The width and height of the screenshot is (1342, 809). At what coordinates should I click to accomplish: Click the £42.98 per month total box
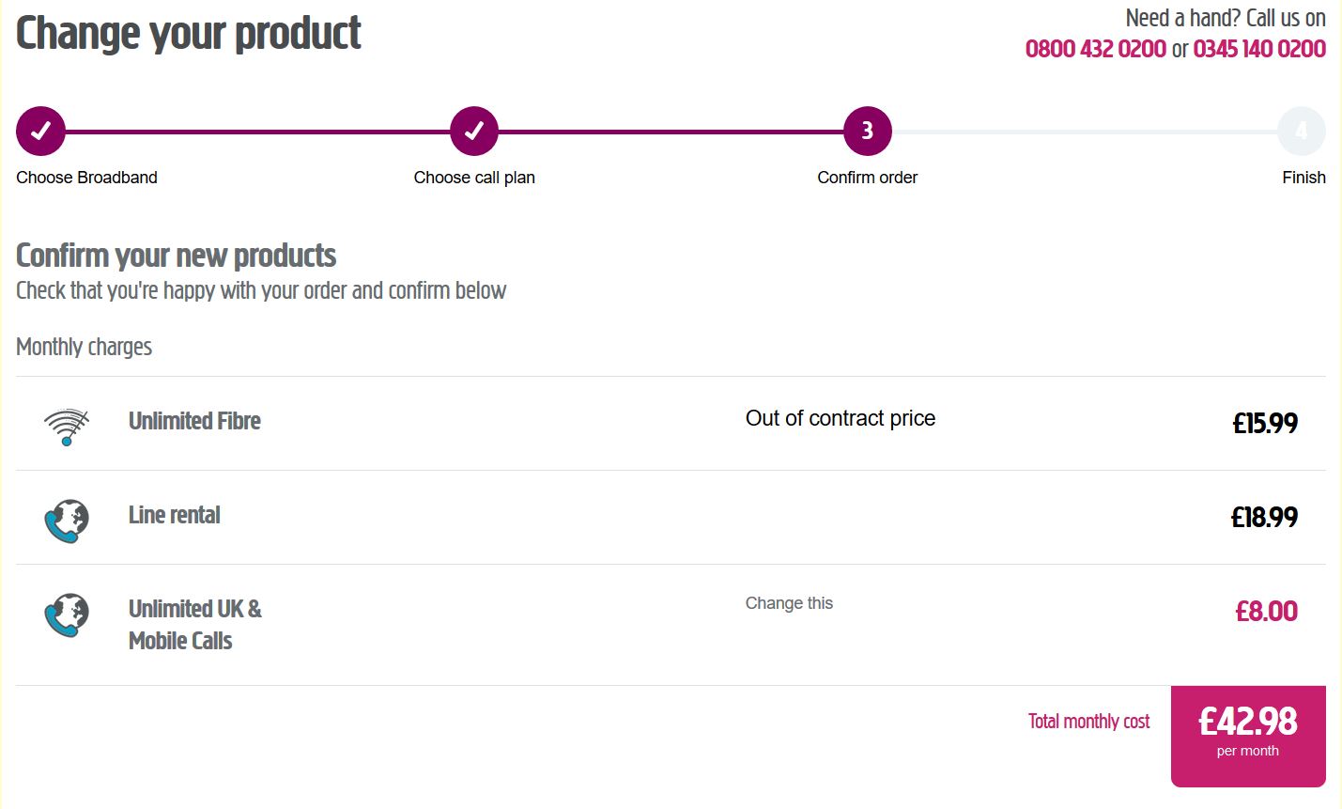click(1248, 735)
